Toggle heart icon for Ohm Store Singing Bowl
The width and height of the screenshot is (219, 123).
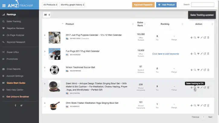pyautogui.click(x=198, y=105)
